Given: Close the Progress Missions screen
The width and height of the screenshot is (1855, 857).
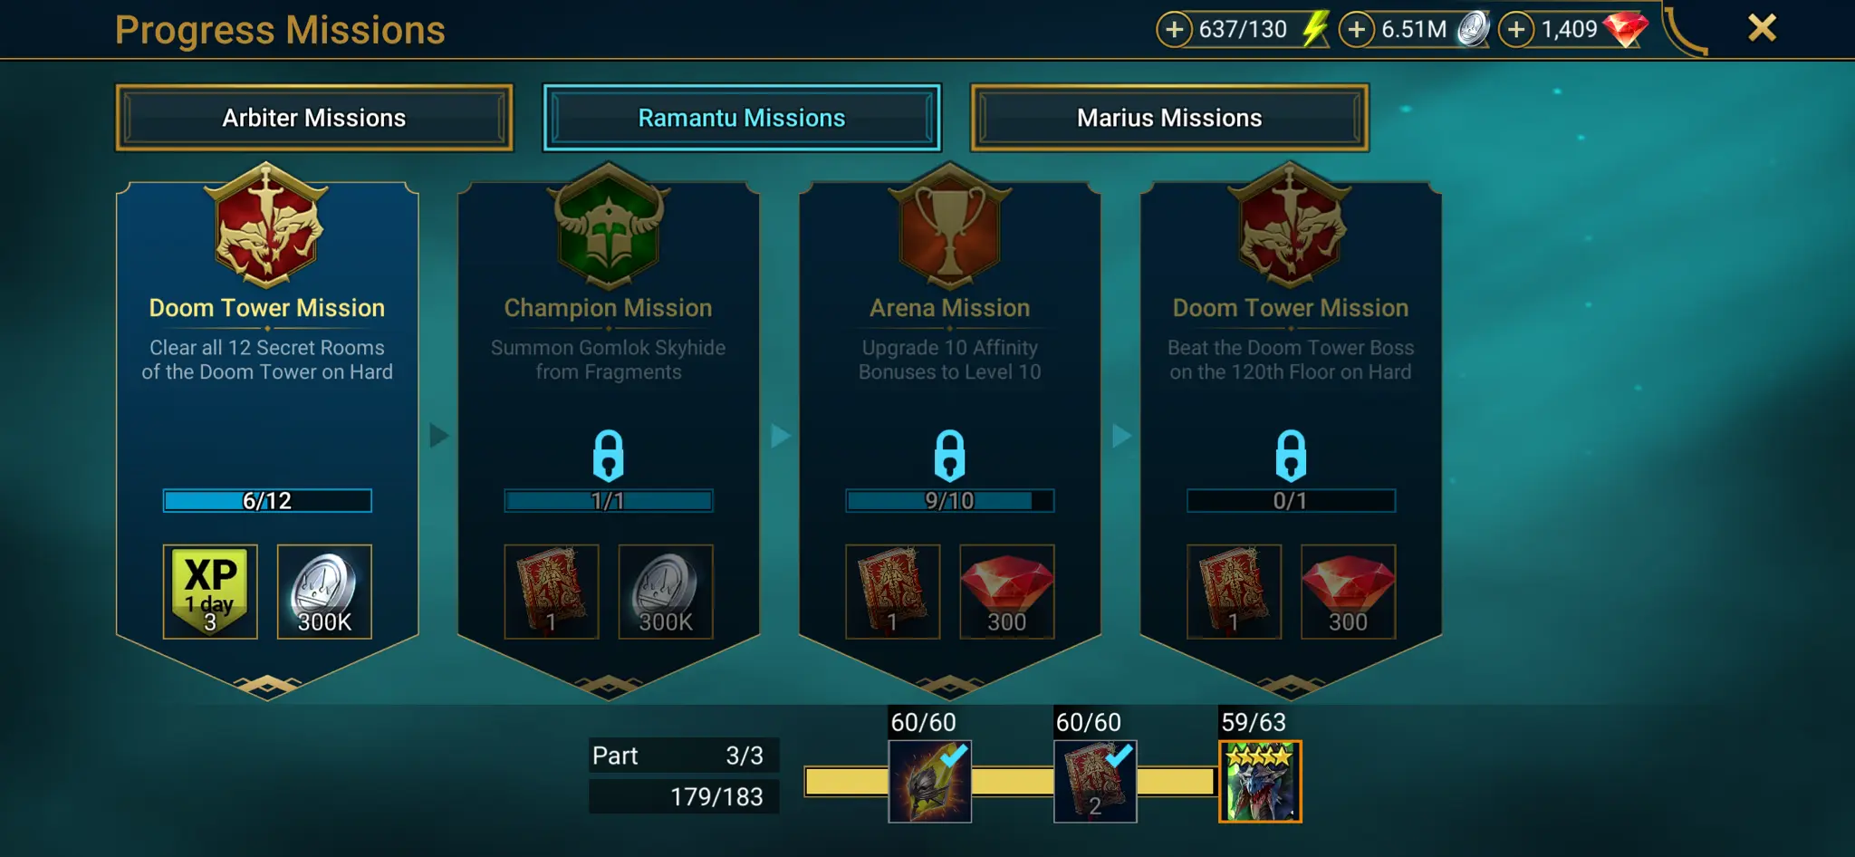Looking at the screenshot, I should (1762, 28).
